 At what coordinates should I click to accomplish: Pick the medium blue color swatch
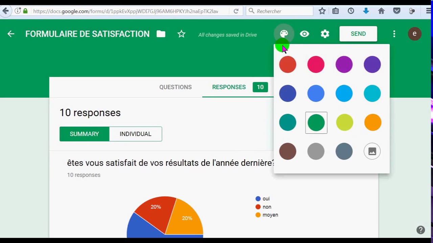316,93
